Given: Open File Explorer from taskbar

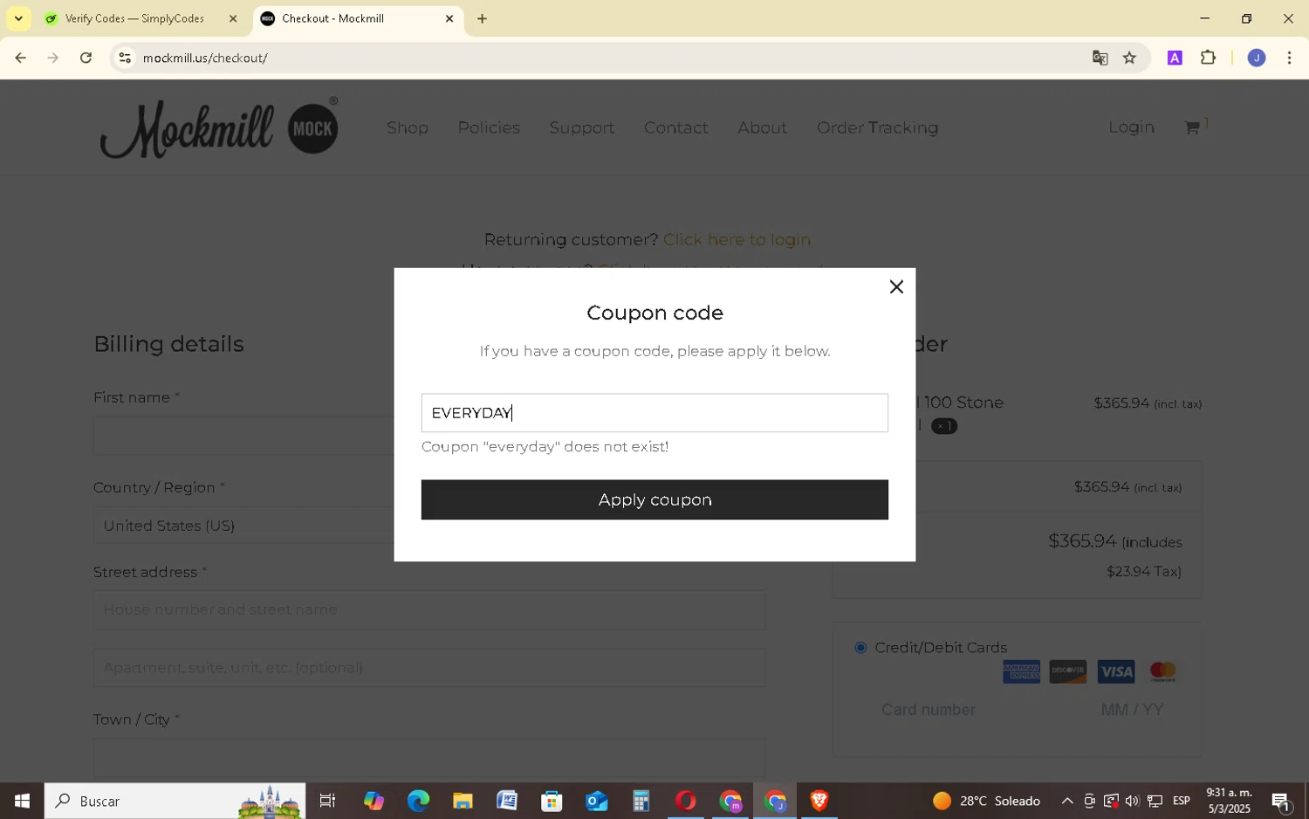Looking at the screenshot, I should tap(463, 801).
